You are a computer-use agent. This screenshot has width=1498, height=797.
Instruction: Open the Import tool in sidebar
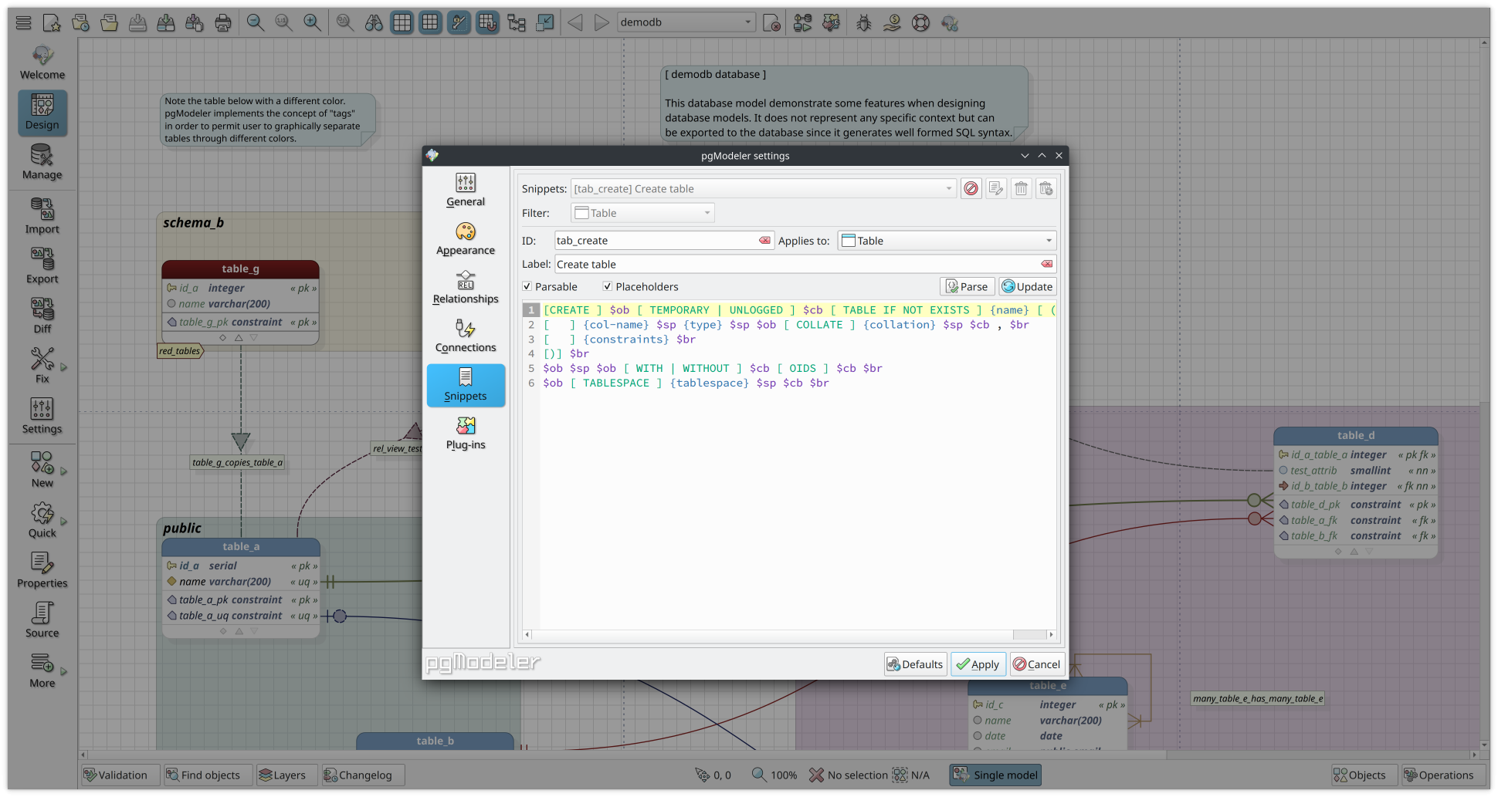pyautogui.click(x=42, y=217)
